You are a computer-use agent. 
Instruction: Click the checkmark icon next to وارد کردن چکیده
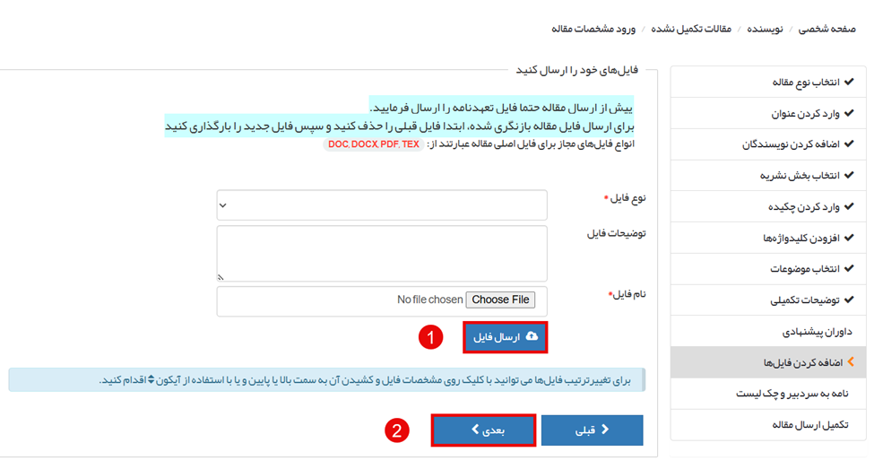click(x=849, y=206)
